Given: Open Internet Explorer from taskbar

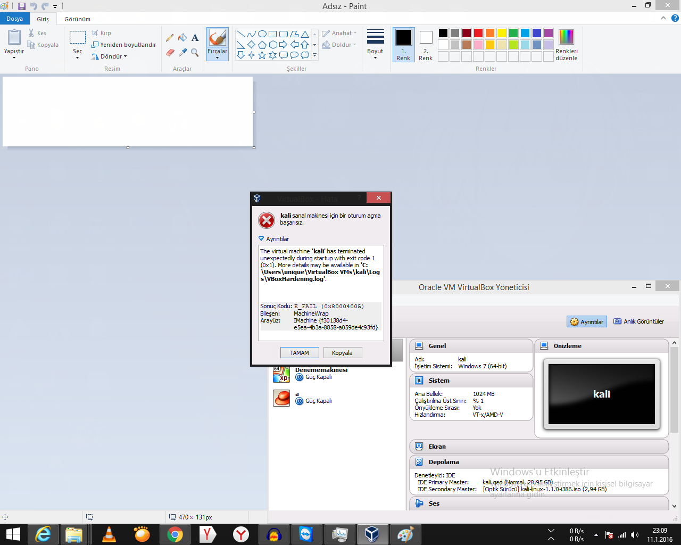Looking at the screenshot, I should click(x=43, y=534).
